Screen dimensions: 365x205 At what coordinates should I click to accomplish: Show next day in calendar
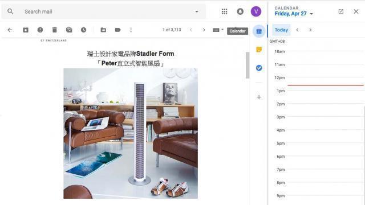click(310, 30)
